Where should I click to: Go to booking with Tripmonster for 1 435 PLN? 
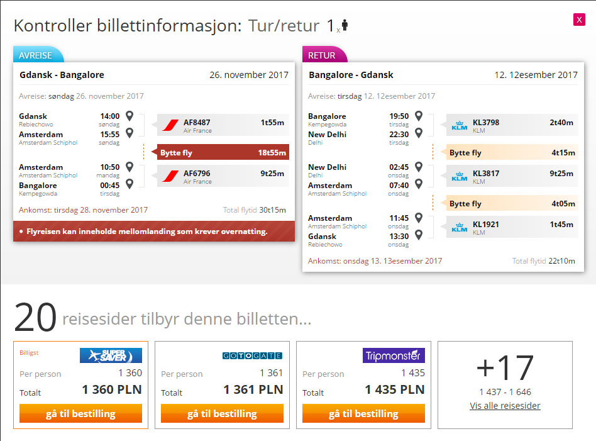[363, 413]
